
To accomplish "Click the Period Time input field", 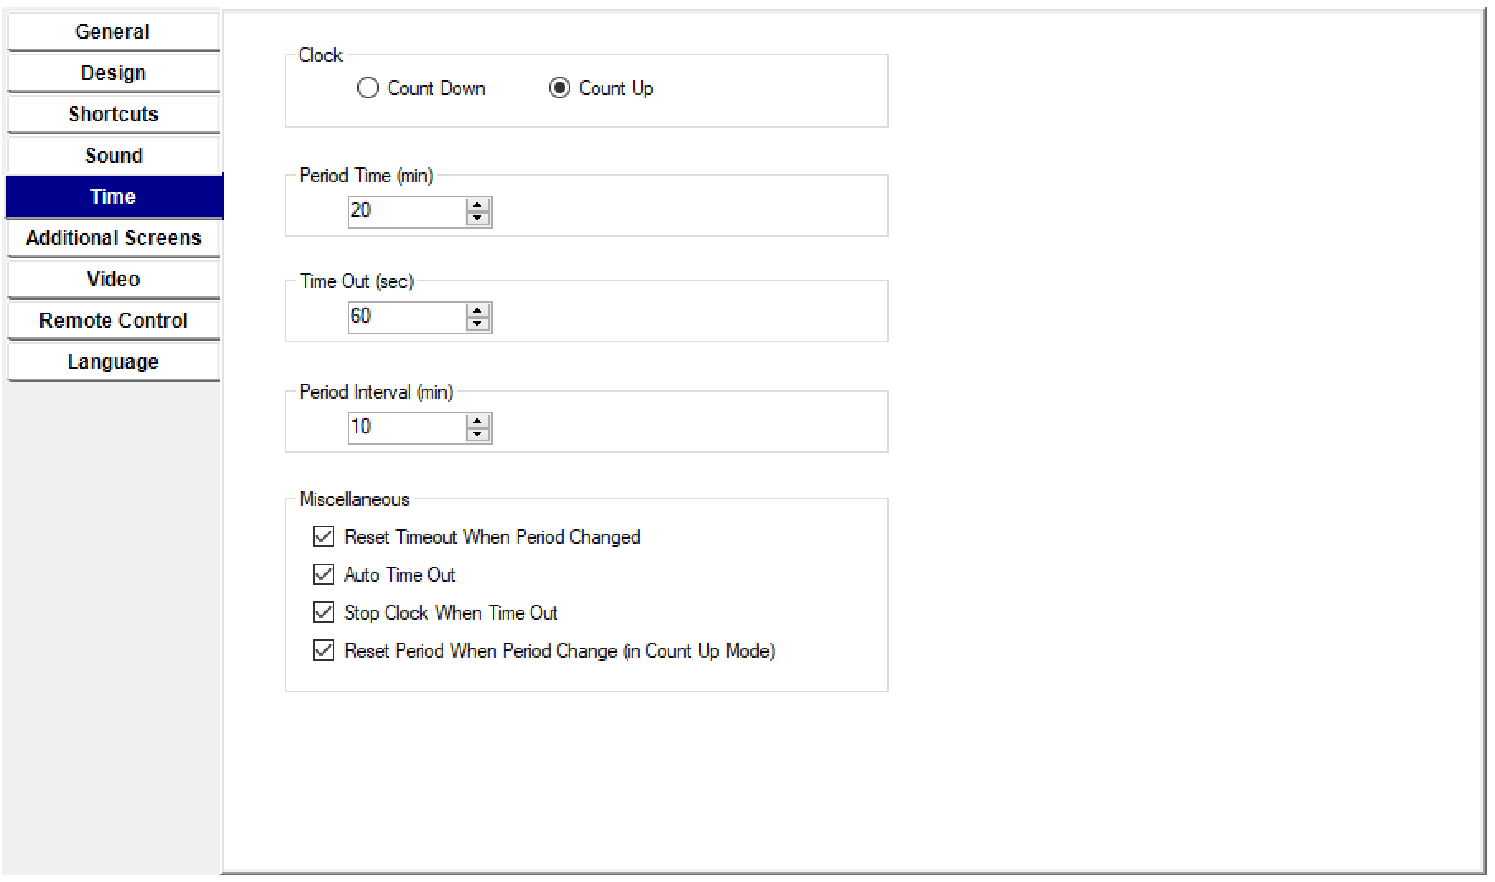I will coord(406,211).
